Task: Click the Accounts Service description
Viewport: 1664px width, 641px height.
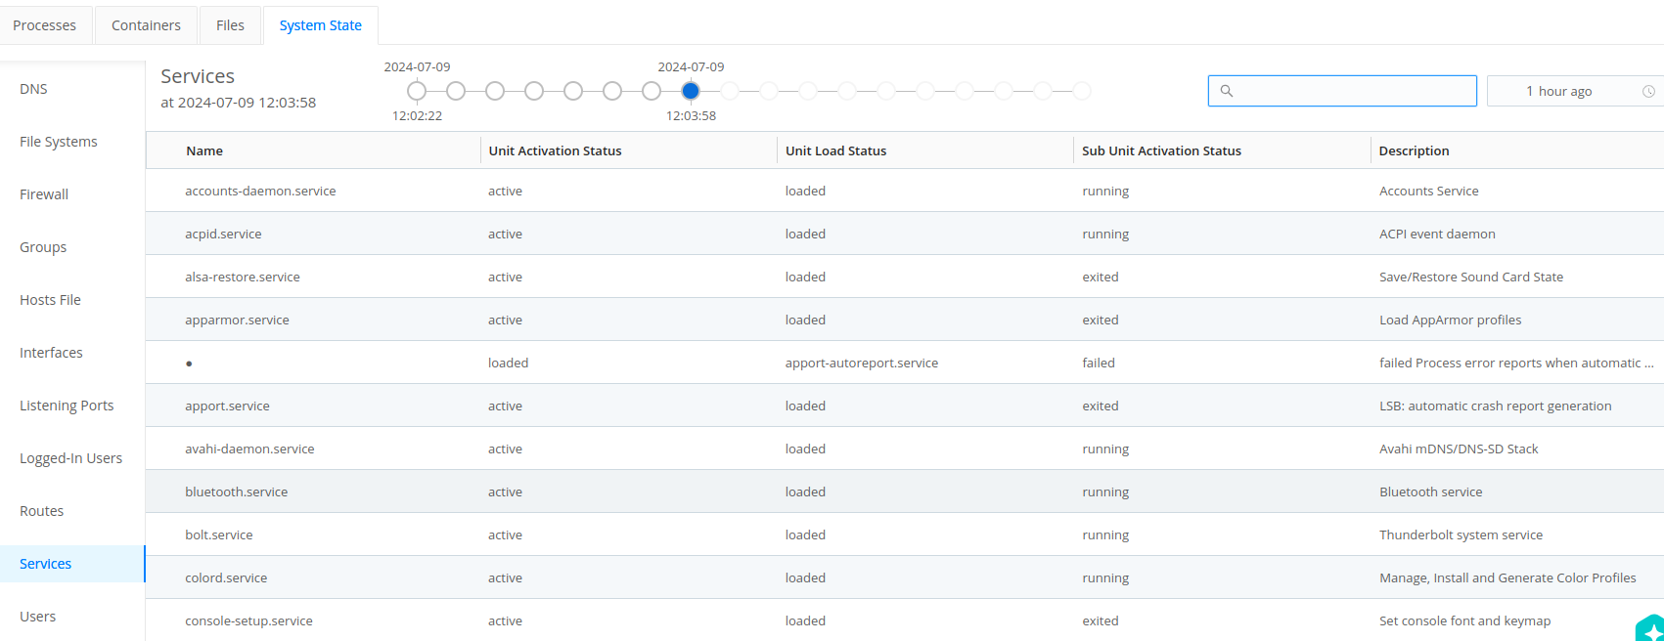Action: click(x=1428, y=191)
